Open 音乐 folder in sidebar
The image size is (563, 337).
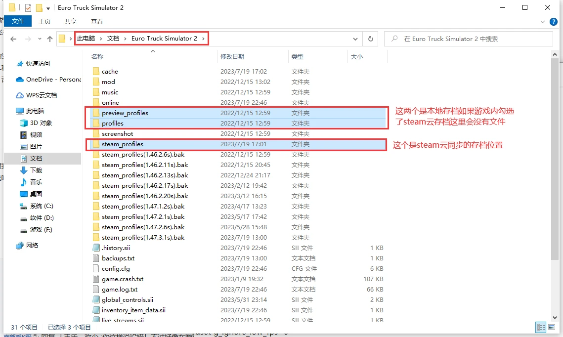tap(31, 182)
